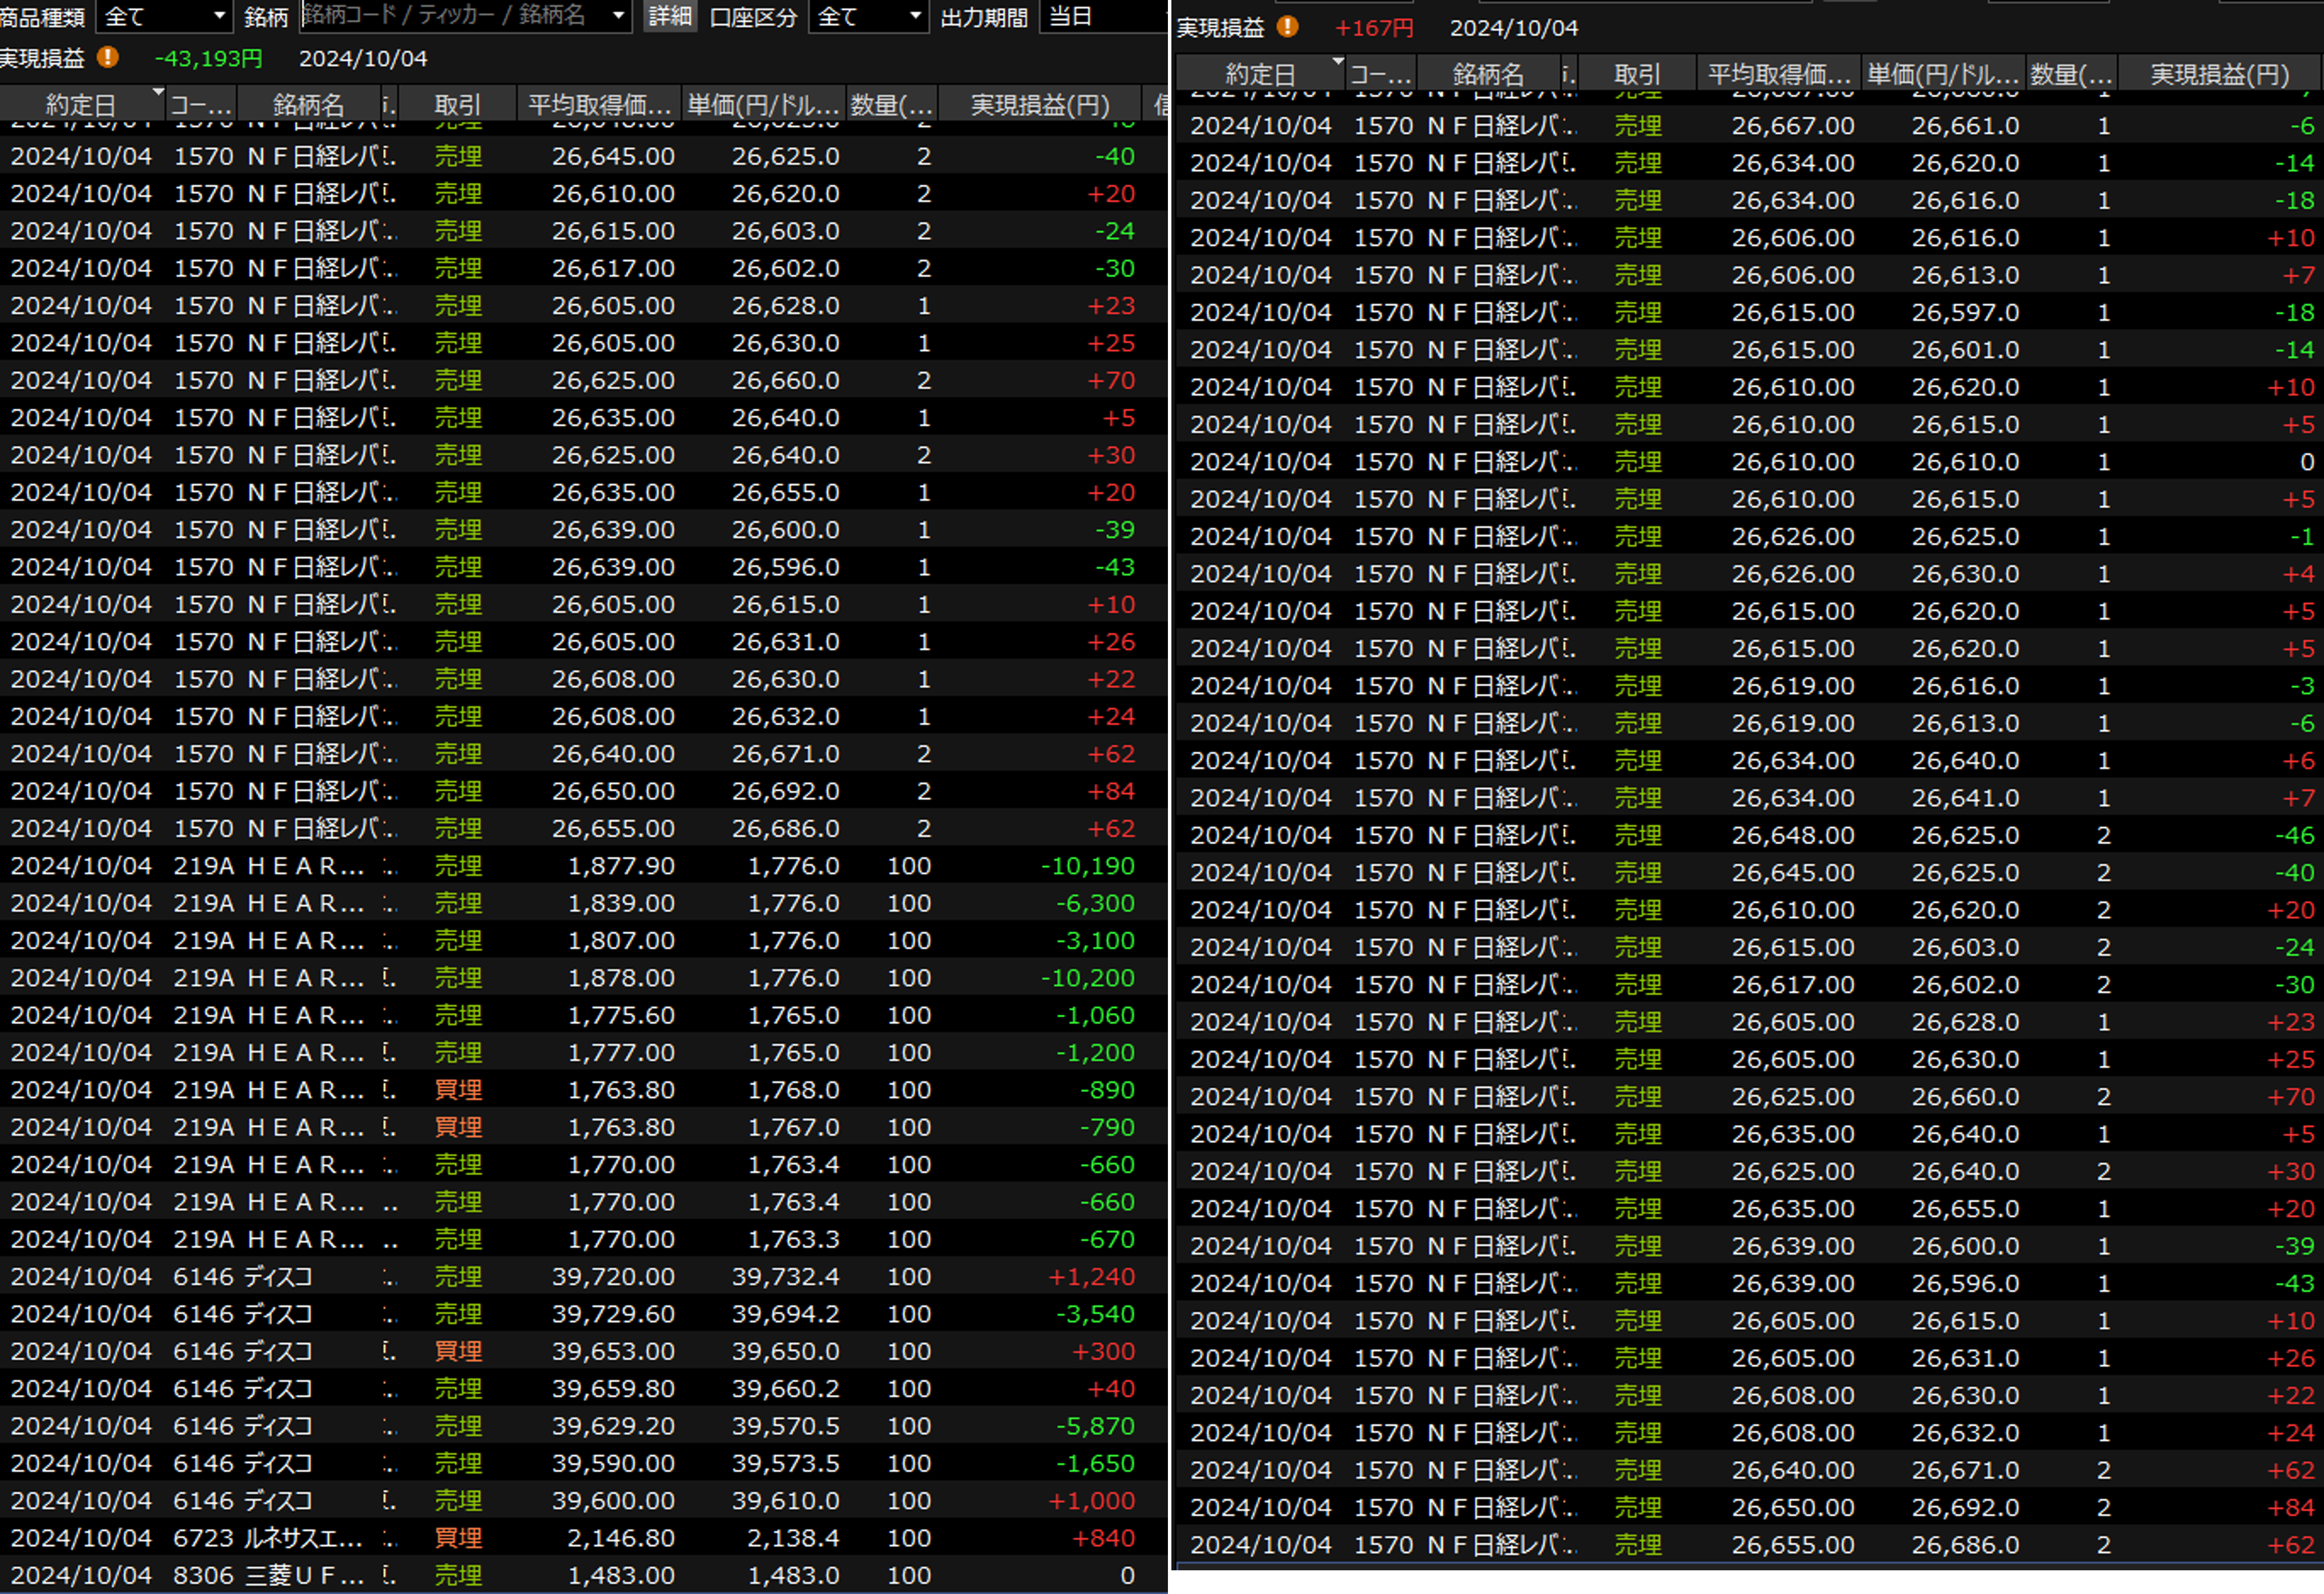The width and height of the screenshot is (2324, 1594).
Task: Select the realized total -43,193円 text
Action: coord(208,58)
